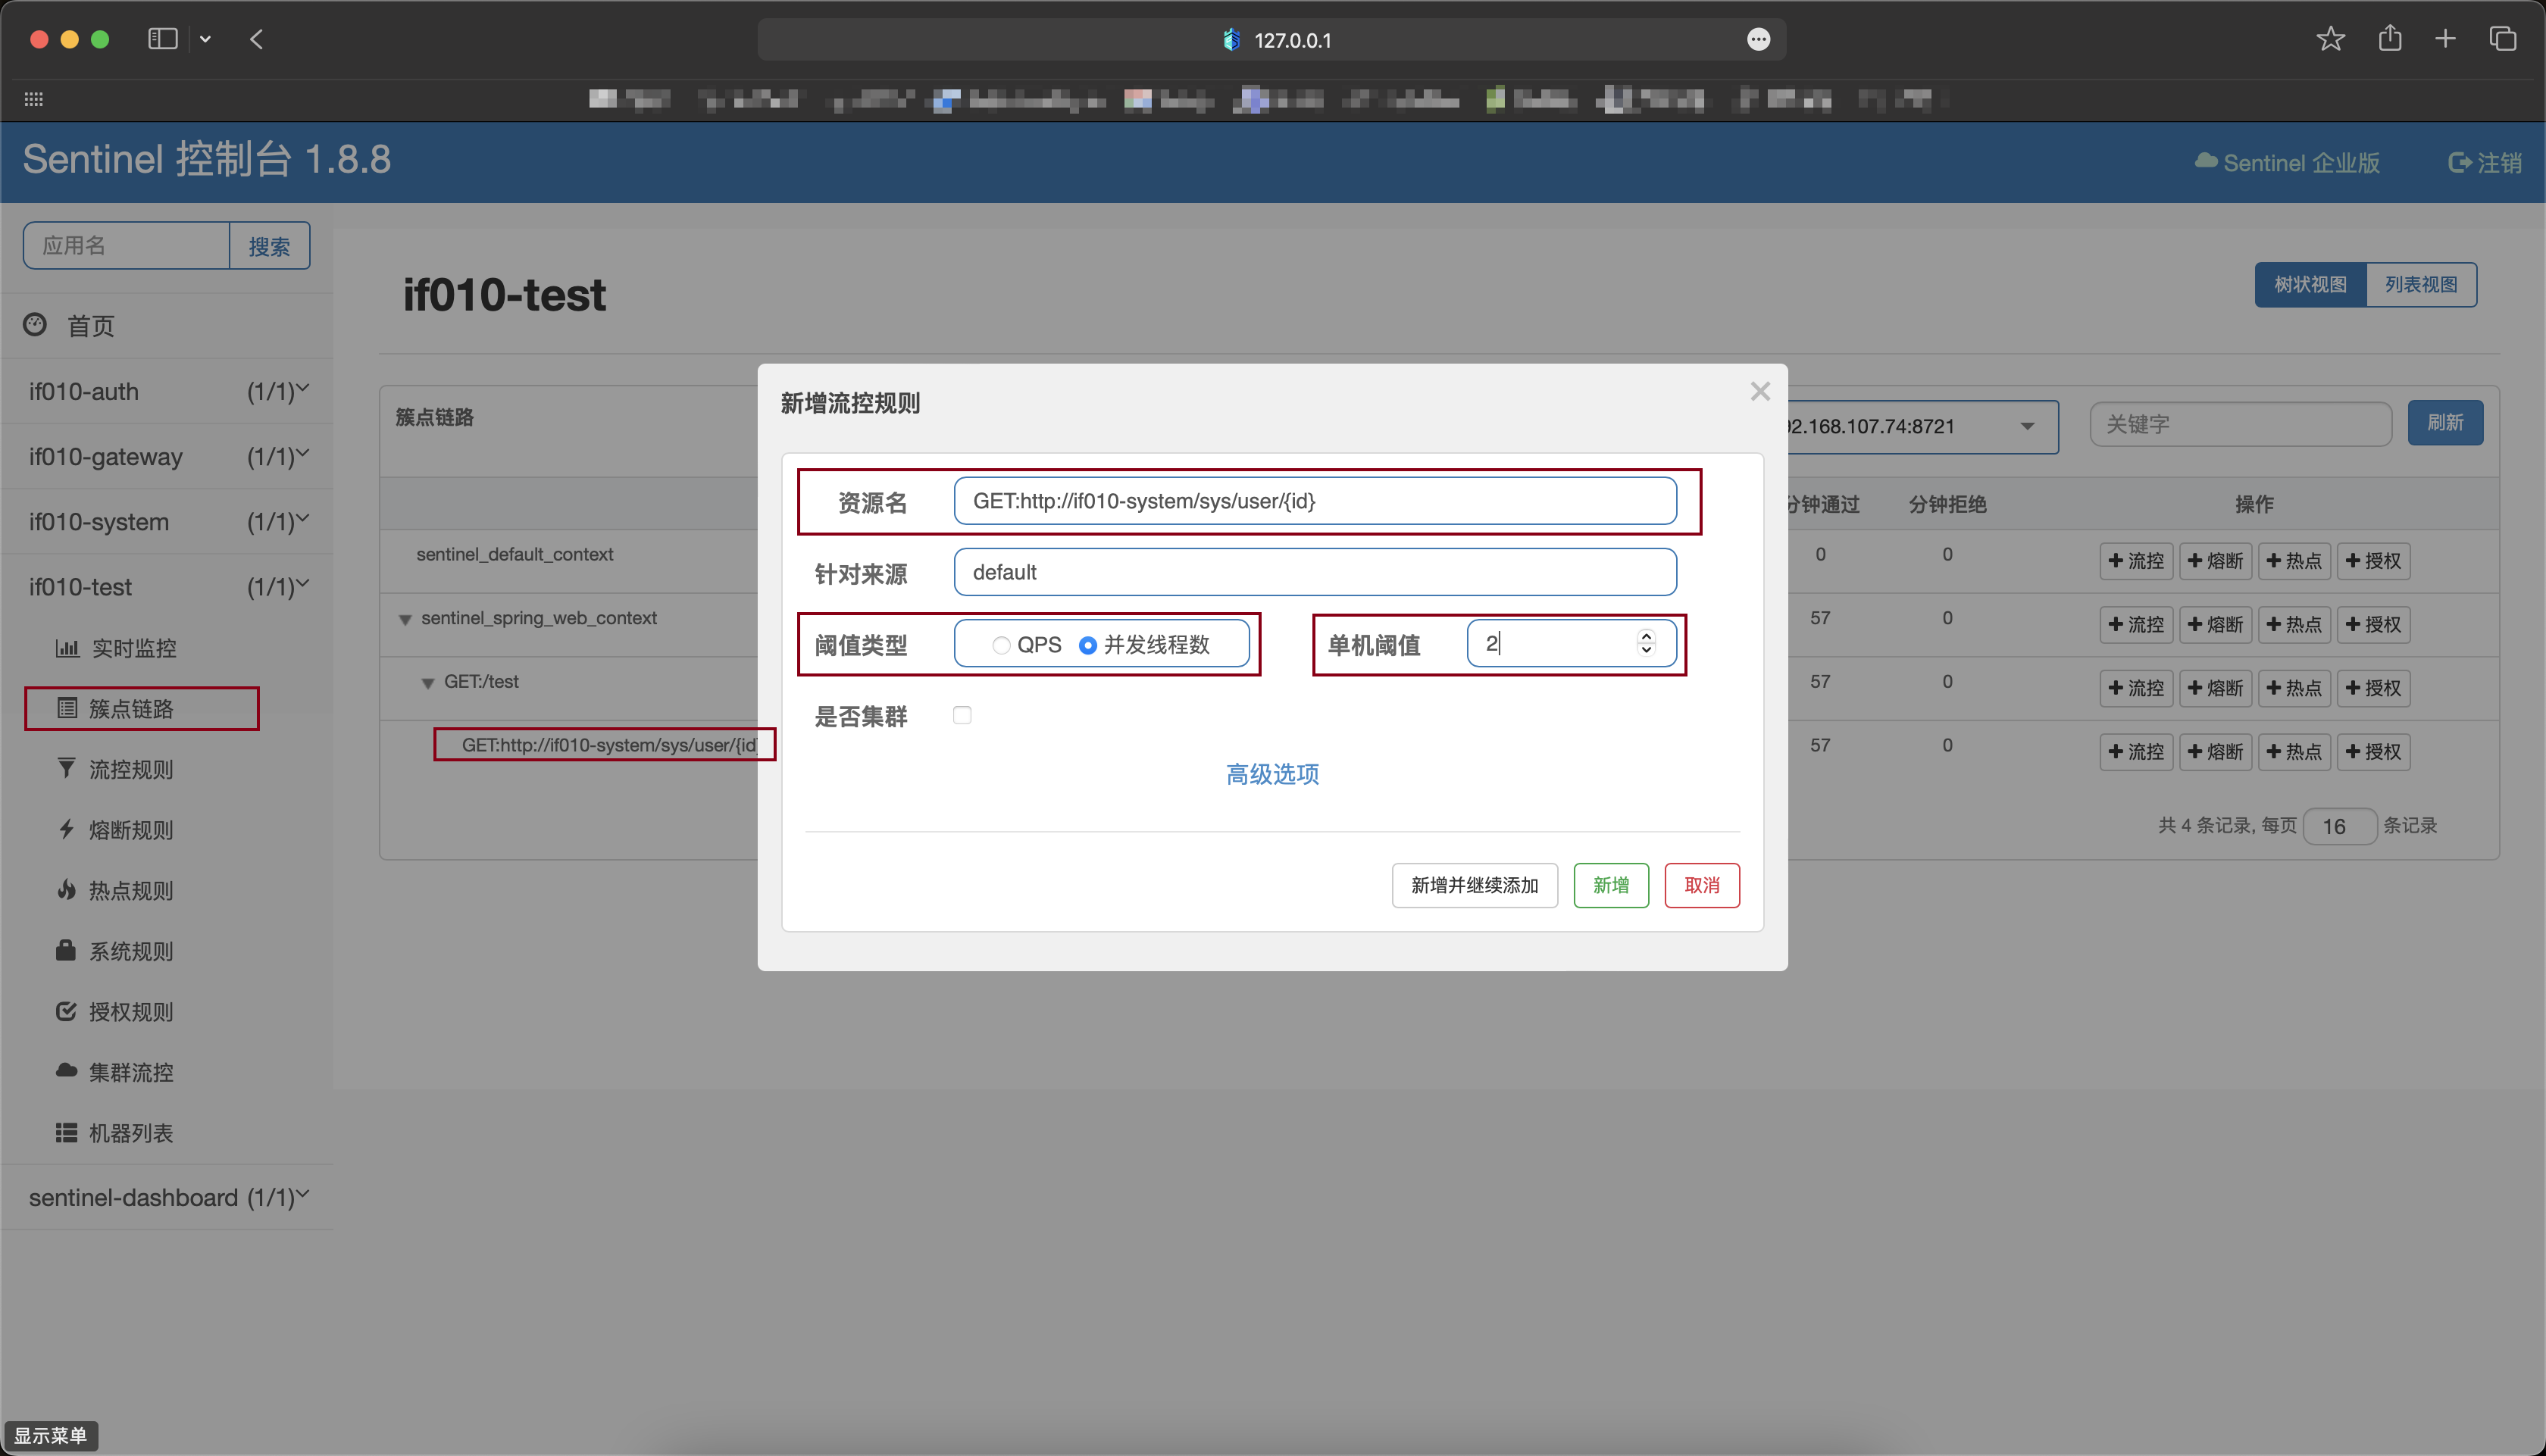Viewport: 2546px width, 1456px height.
Task: Click the Safari share icon
Action: tap(2390, 38)
